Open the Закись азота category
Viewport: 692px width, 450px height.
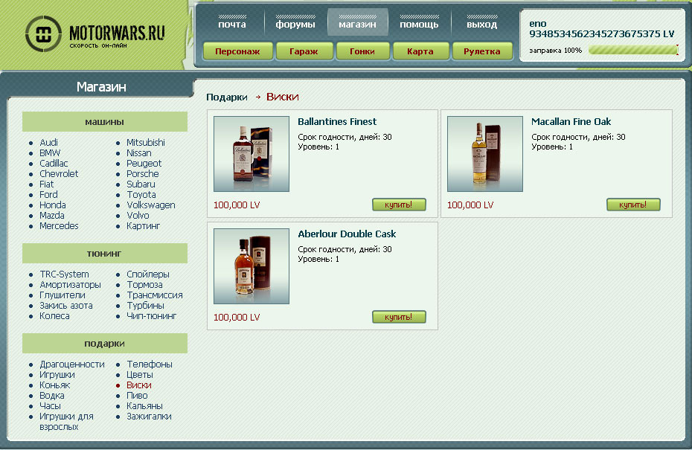(66, 305)
